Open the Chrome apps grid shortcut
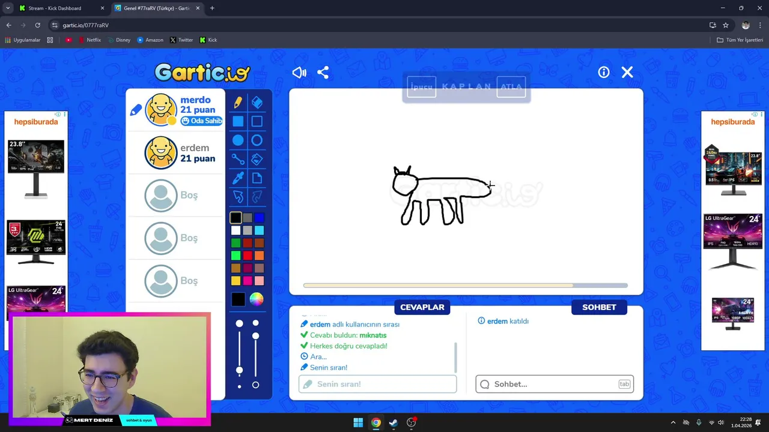The width and height of the screenshot is (769, 432). (50, 40)
